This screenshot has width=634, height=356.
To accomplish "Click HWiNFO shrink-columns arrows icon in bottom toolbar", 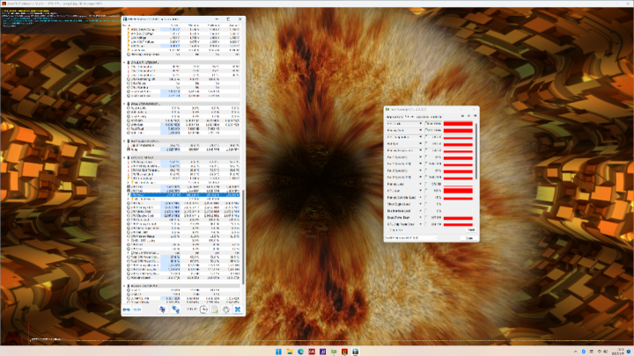I will [137, 309].
